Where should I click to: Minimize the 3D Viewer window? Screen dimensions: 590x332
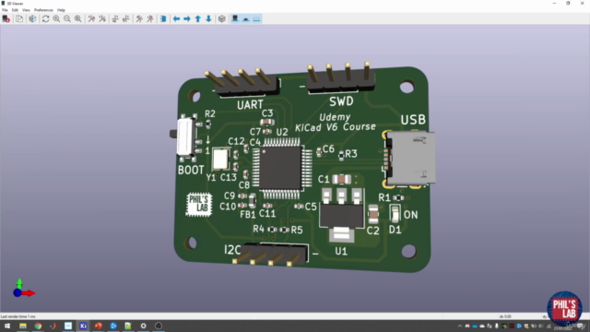554,4
